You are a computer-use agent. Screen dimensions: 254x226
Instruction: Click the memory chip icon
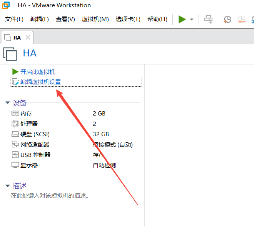coord(15,113)
